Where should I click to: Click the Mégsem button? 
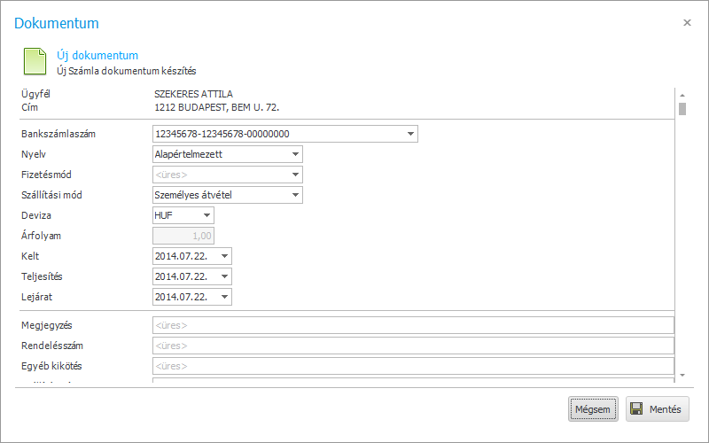[x=593, y=409]
